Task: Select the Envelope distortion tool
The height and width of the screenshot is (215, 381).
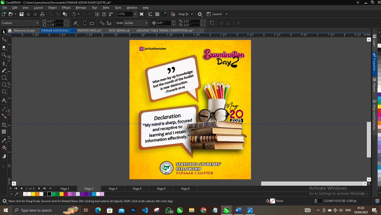Action: pos(4,124)
